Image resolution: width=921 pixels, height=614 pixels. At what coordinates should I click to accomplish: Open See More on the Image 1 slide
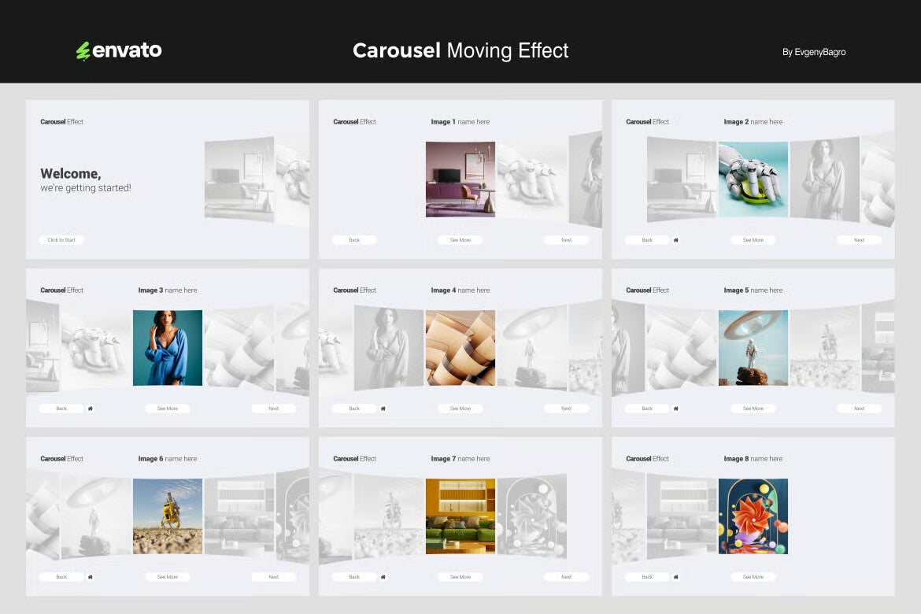pos(460,239)
